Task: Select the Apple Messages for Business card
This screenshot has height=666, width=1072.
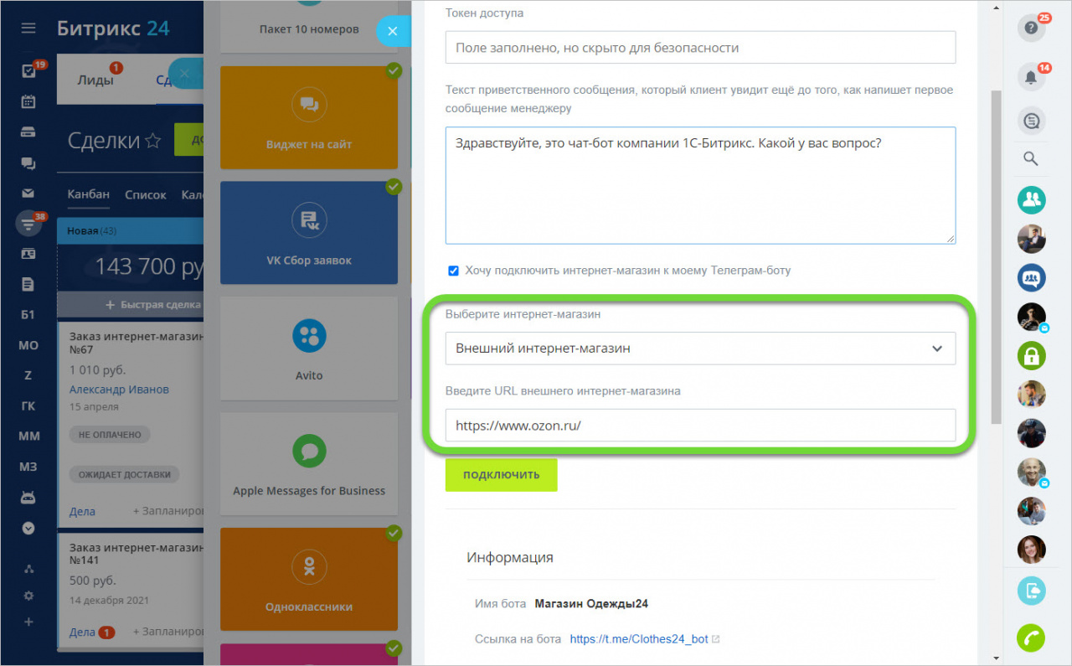Action: [309, 464]
